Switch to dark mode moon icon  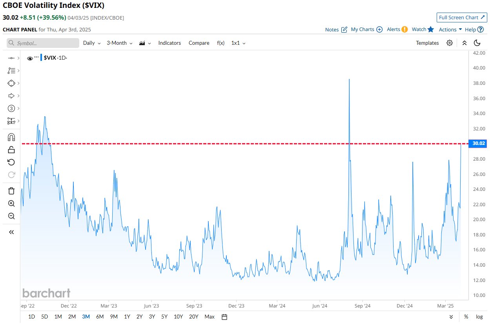tap(477, 43)
